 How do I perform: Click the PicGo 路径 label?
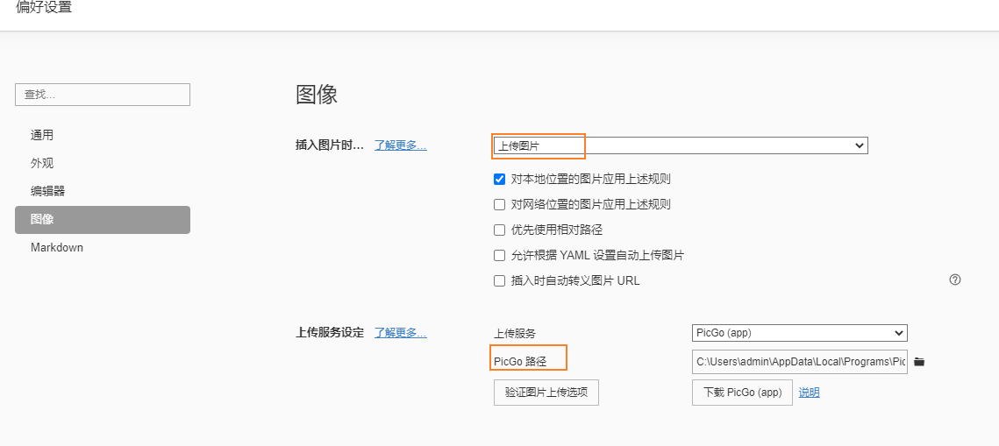coord(520,362)
